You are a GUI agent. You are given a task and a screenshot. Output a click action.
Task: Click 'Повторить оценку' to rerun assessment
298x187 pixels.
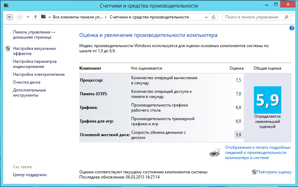coord(274,172)
